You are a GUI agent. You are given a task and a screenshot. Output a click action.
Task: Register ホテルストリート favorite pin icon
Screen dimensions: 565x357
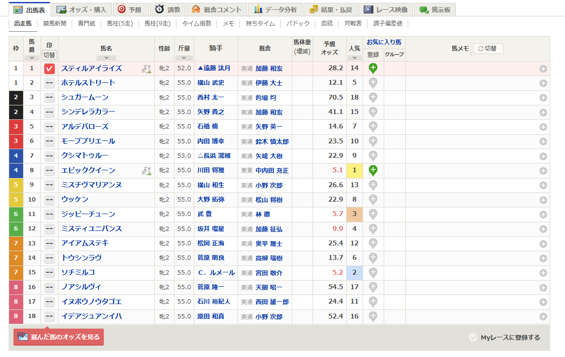(373, 83)
